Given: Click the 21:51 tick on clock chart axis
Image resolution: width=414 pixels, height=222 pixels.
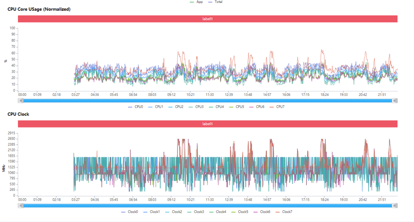Looking at the screenshot, I should coord(382,200).
